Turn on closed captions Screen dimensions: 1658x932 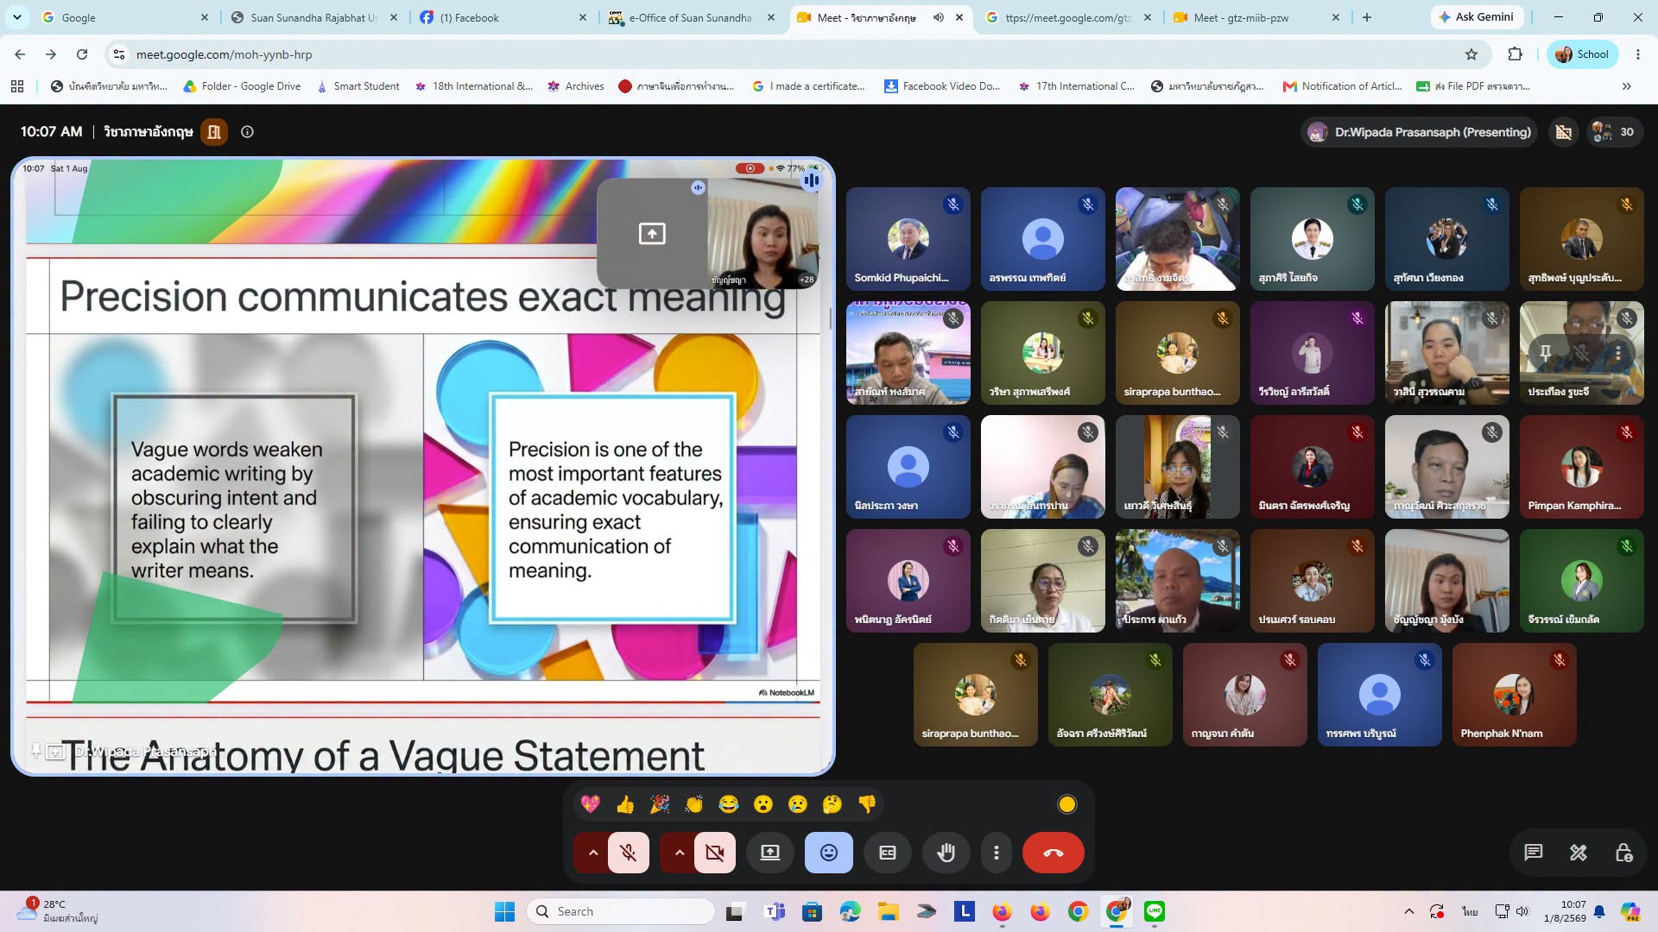coord(888,853)
